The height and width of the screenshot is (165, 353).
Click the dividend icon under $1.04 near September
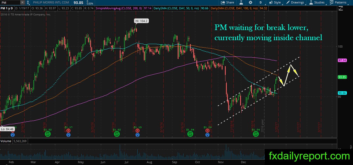click(190, 134)
